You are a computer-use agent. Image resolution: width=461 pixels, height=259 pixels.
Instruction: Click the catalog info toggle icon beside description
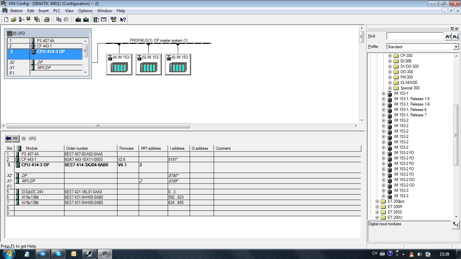455,224
